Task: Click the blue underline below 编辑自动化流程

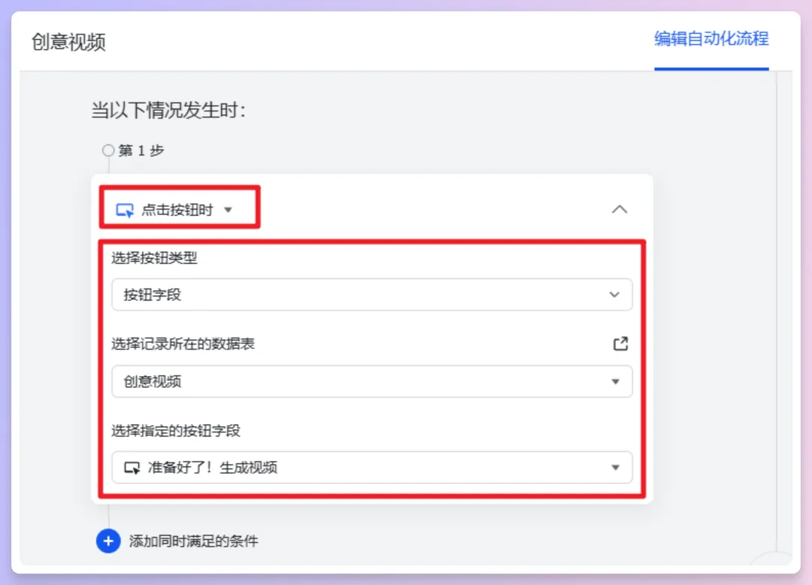Action: pos(710,69)
